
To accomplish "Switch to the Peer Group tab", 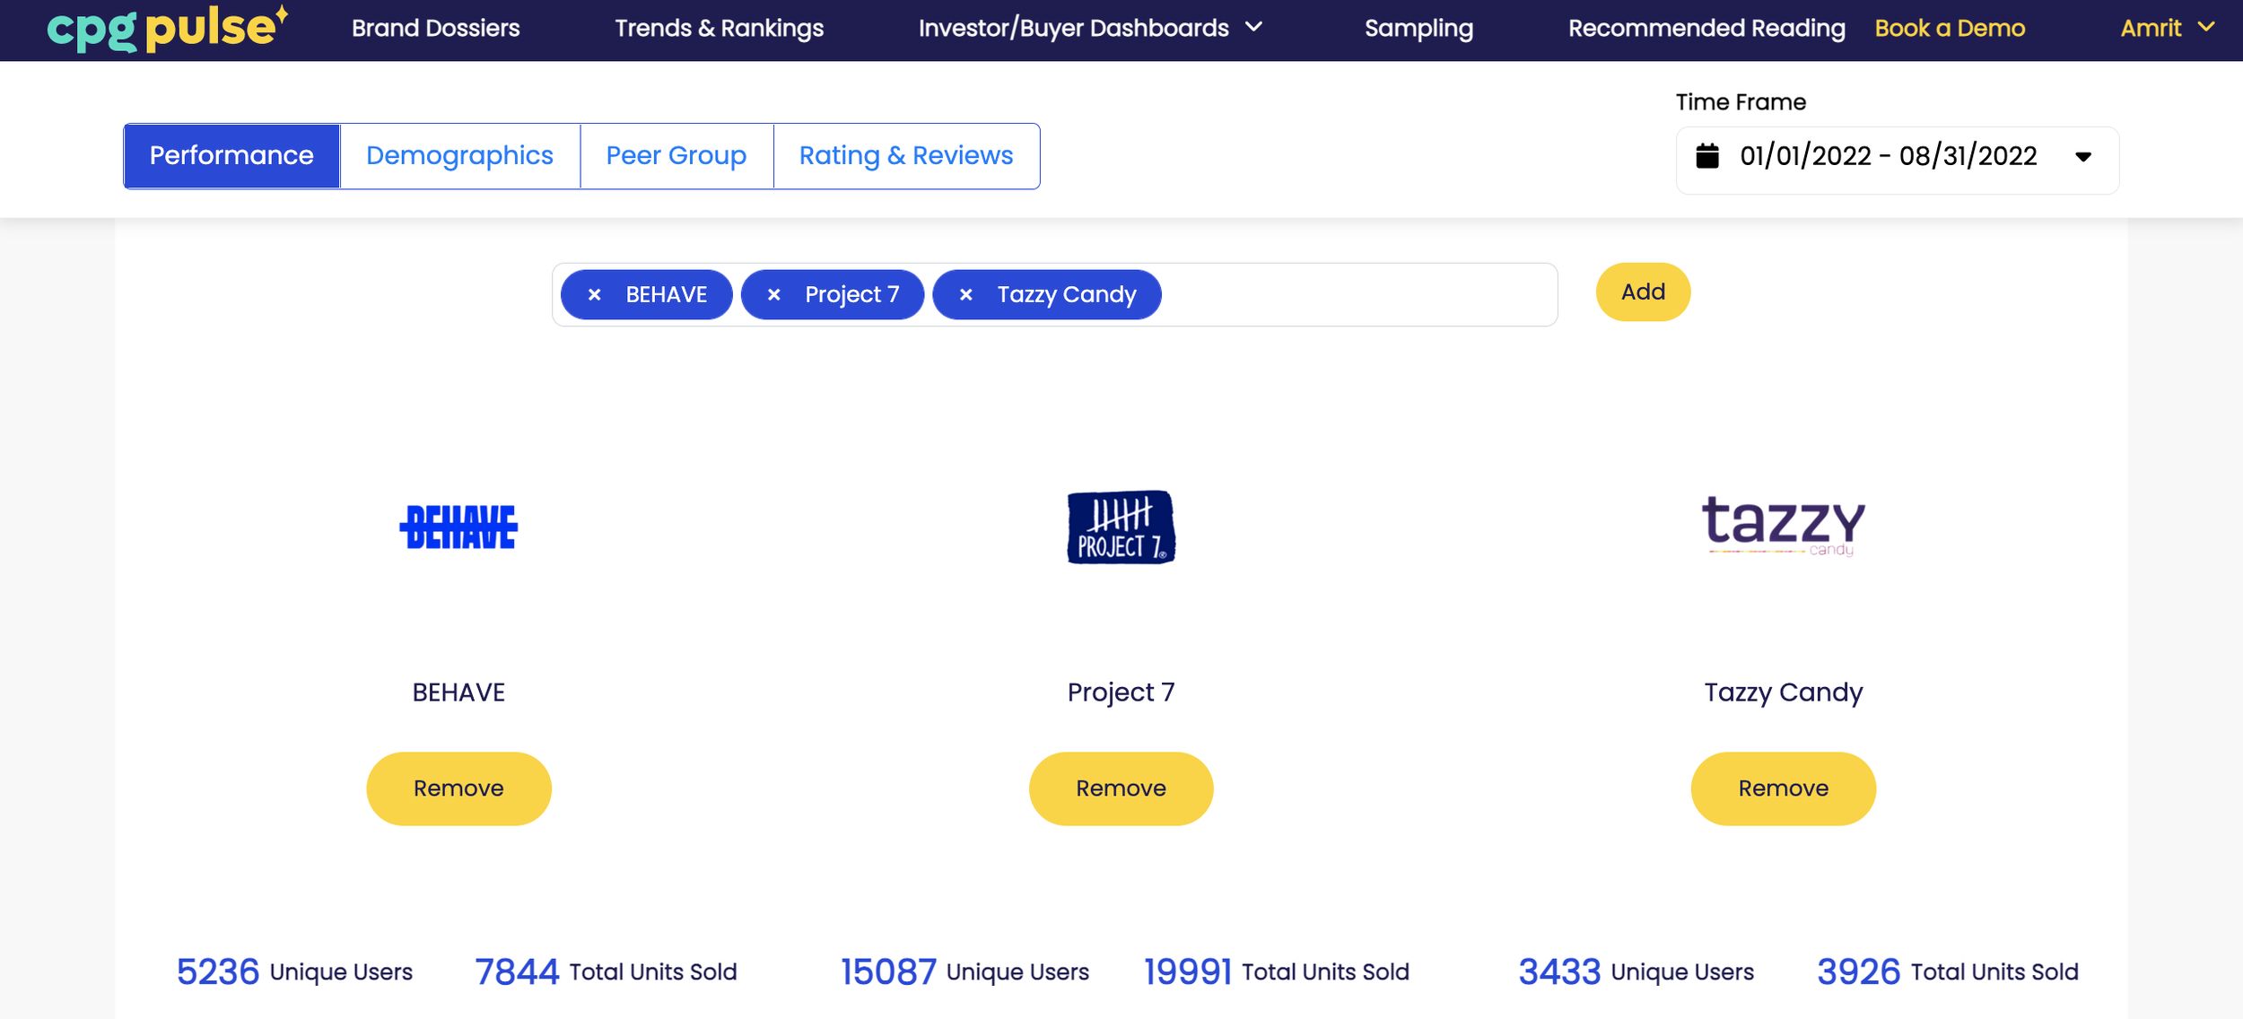I will point(676,156).
